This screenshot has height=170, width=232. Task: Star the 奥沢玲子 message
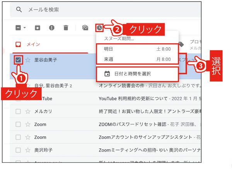pyautogui.click(x=28, y=150)
